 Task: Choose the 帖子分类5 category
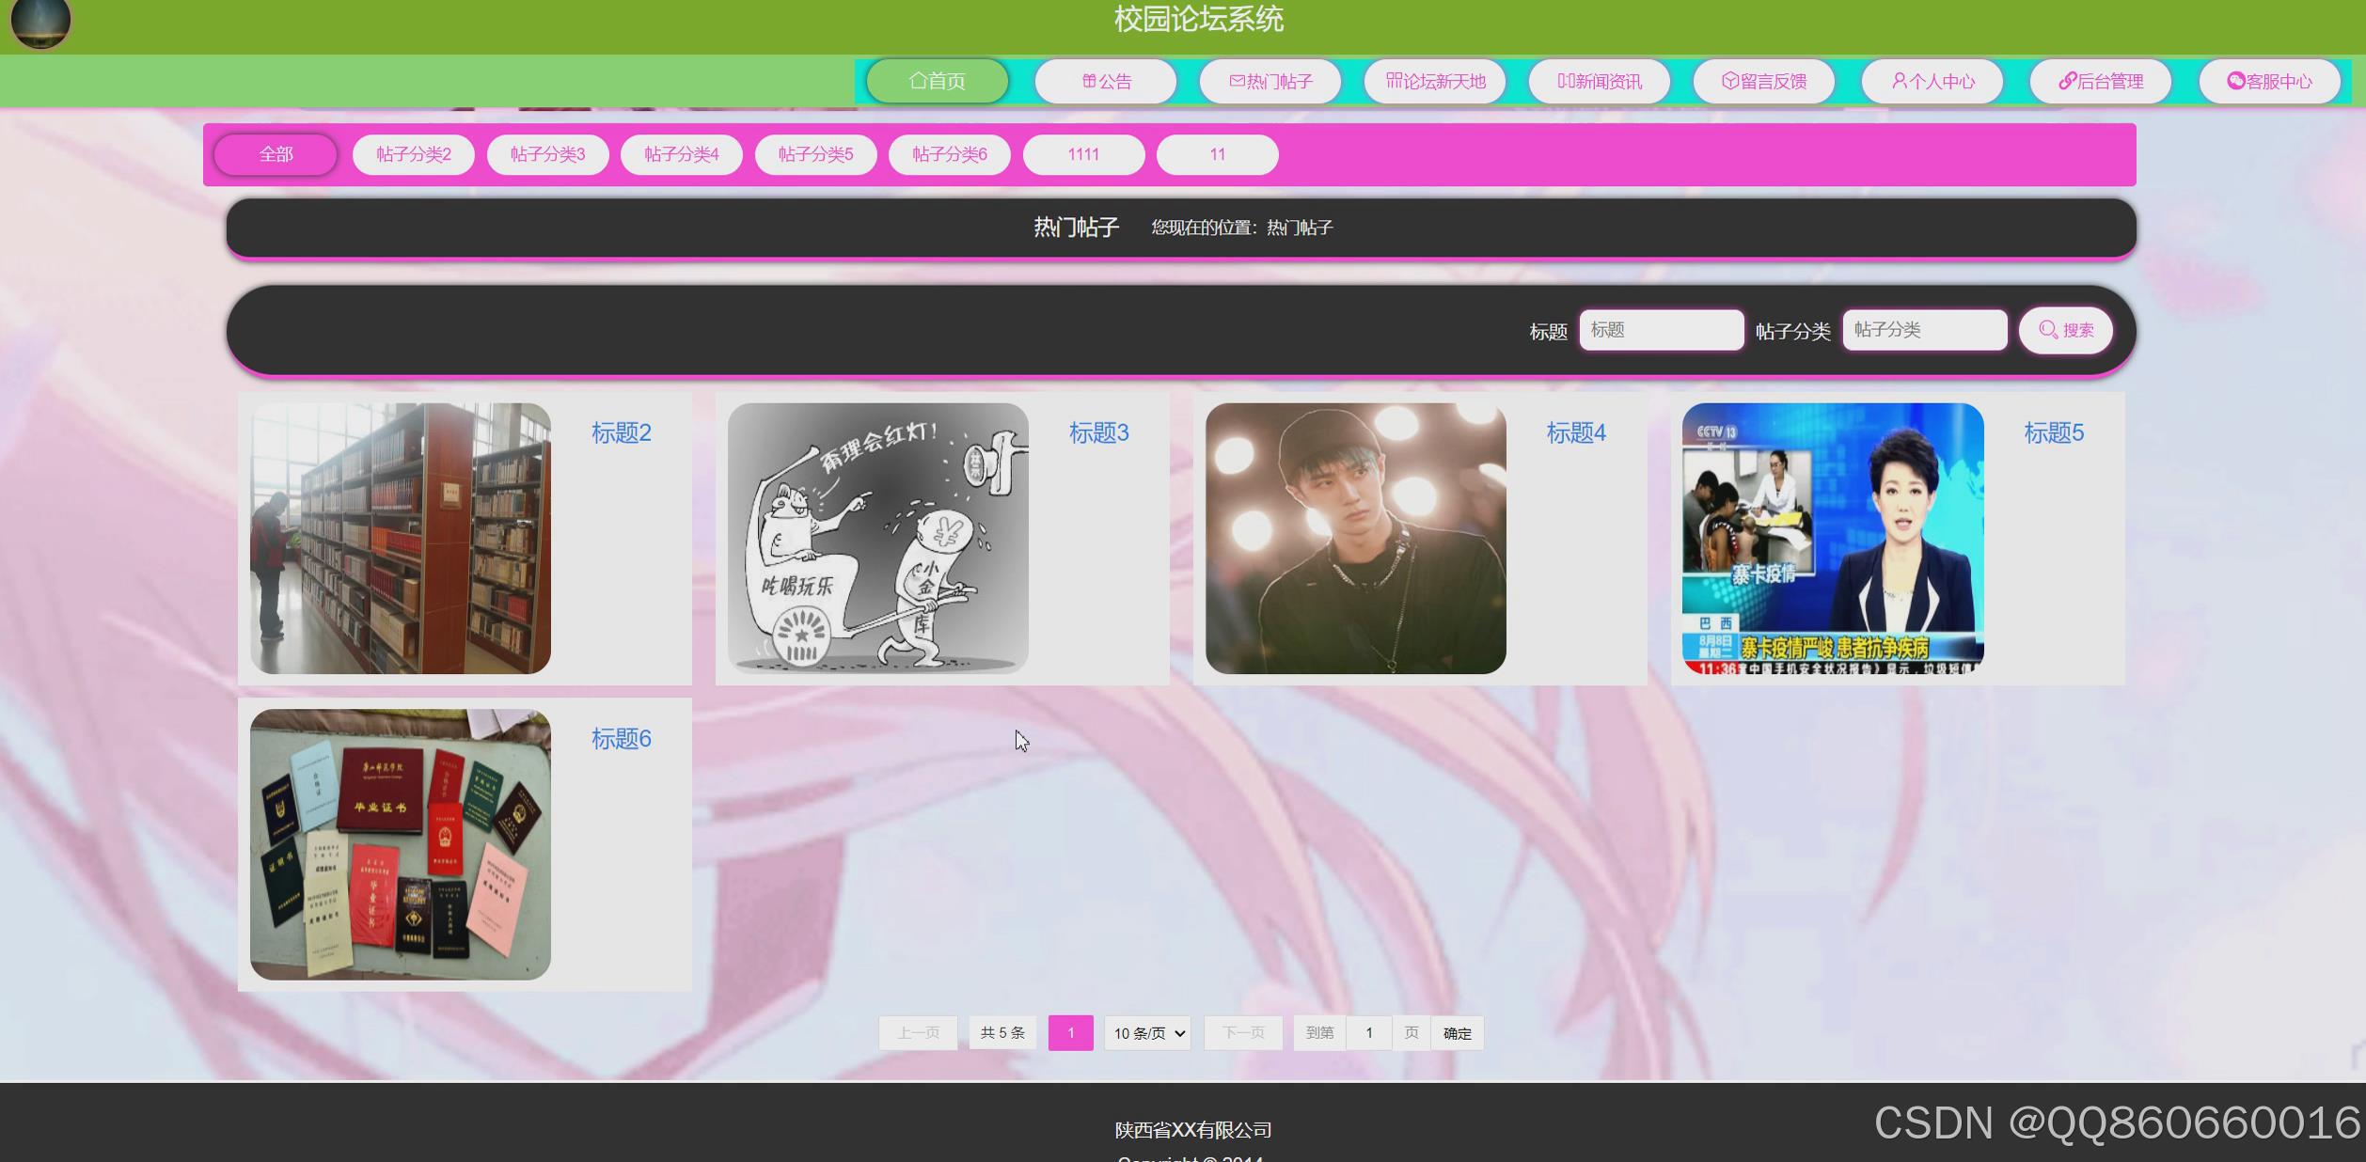pyautogui.click(x=816, y=154)
